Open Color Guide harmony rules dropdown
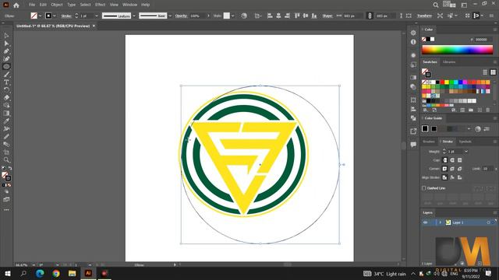 [x=469, y=128]
